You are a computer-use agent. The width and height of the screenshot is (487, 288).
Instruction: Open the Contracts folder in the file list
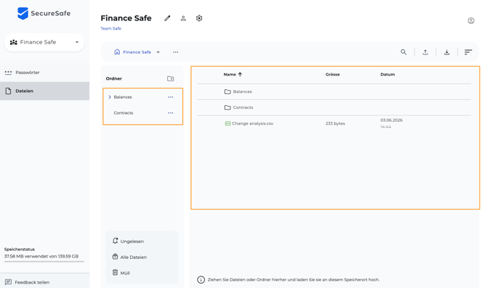334,107
